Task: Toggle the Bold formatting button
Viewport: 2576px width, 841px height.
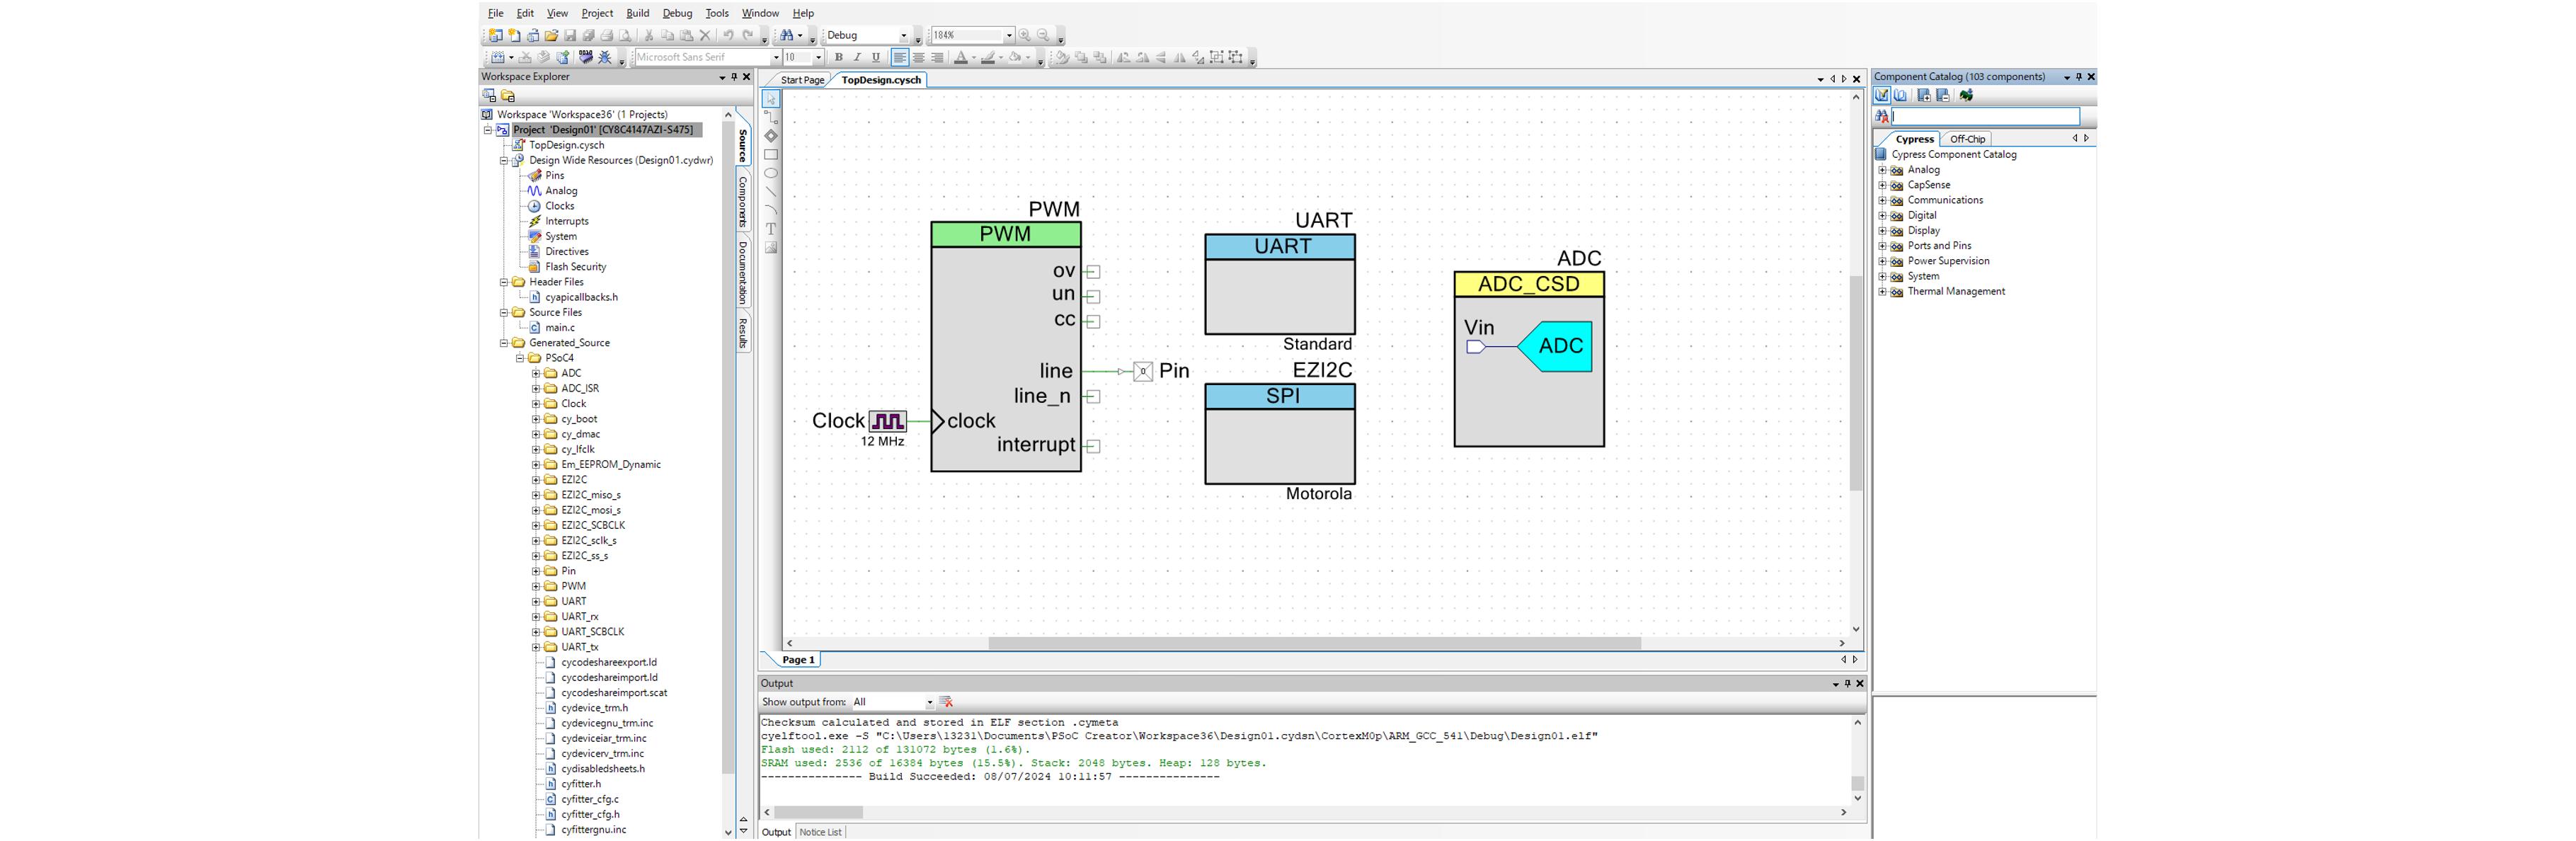Action: 838,57
